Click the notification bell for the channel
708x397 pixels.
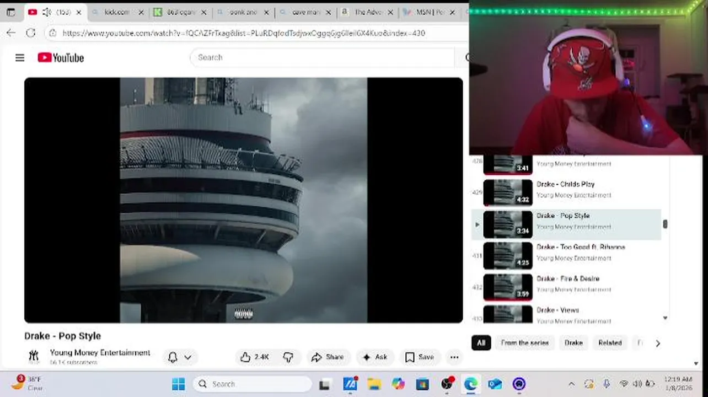click(x=173, y=357)
